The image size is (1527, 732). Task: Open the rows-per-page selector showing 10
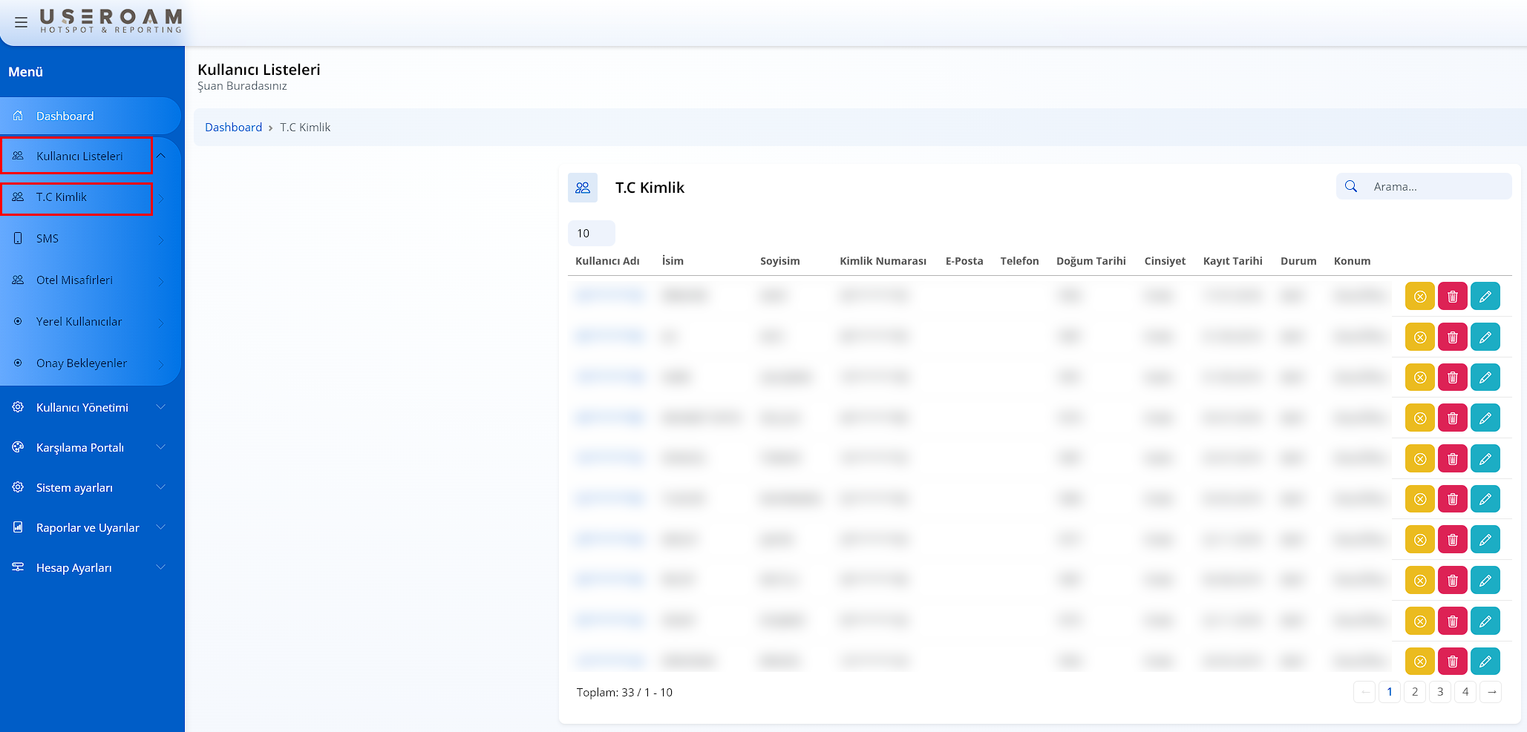591,233
